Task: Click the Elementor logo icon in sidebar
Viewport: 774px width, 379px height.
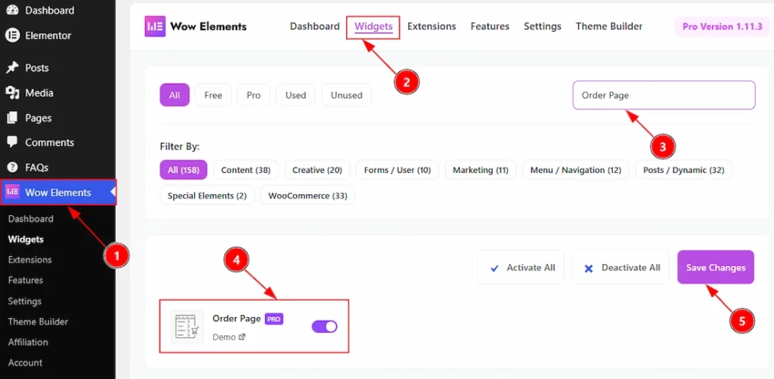Action: pyautogui.click(x=12, y=35)
